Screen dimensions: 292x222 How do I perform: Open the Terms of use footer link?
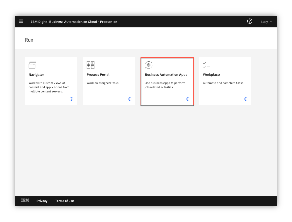tap(64, 201)
